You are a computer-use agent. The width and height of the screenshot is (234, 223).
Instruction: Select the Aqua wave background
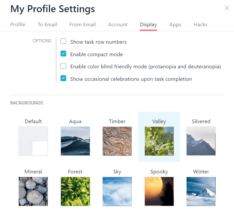point(75,141)
